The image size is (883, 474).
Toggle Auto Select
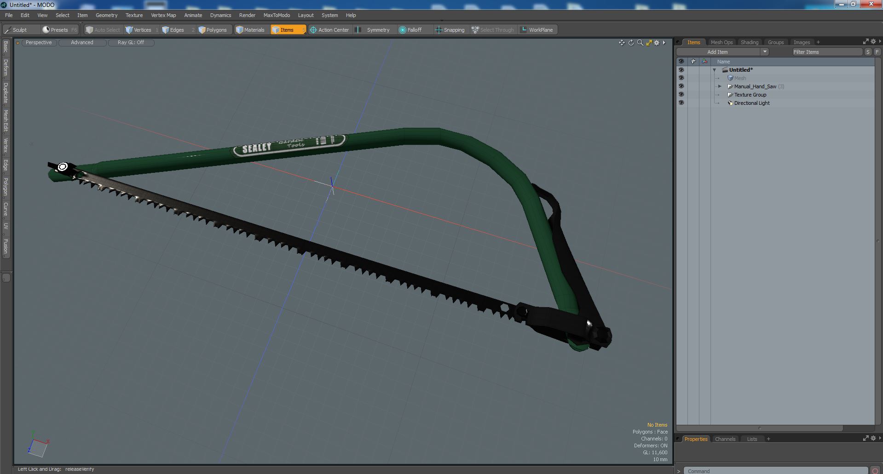click(x=103, y=30)
